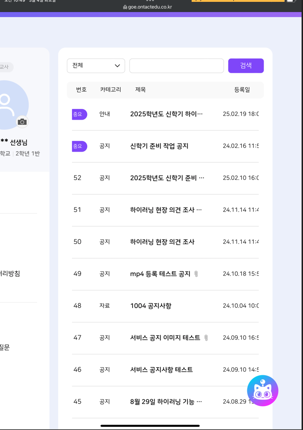Click the 제목 column header
Screen dimensions: 303x430
coord(140,90)
